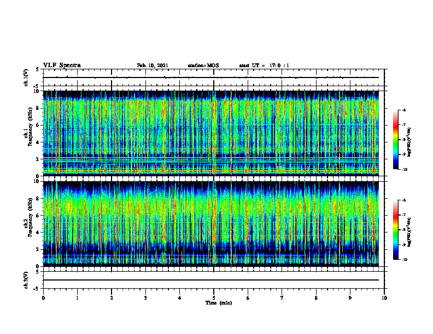Click time axis tick label '4'
The width and height of the screenshot is (433, 334).
point(179,298)
